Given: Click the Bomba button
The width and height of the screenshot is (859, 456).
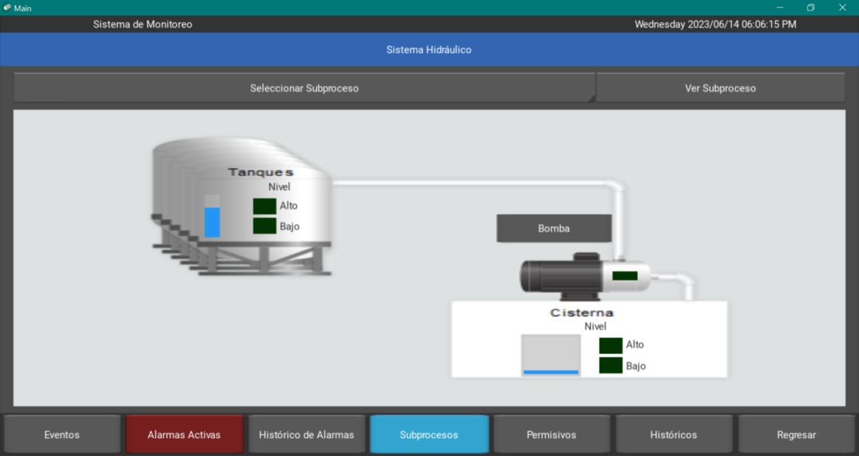Looking at the screenshot, I should click(554, 228).
